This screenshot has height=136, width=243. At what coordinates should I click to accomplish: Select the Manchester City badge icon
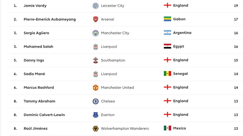click(96, 33)
